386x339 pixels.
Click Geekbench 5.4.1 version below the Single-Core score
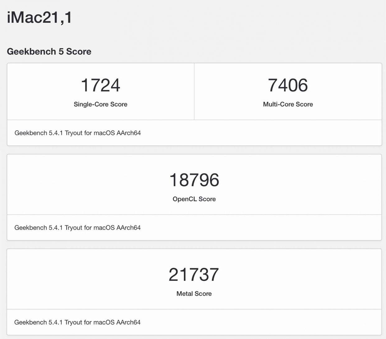point(39,133)
